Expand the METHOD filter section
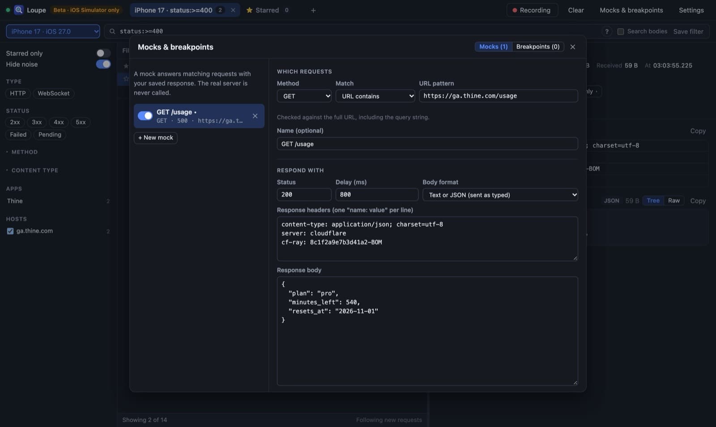The width and height of the screenshot is (716, 427). [22, 152]
